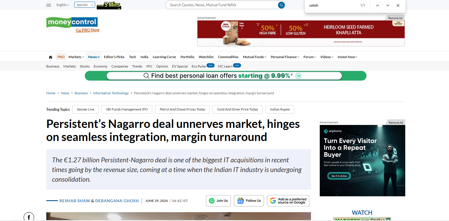The height and width of the screenshot is (221, 449).
Task: Open the hamburger menu icon
Action: point(49,5)
